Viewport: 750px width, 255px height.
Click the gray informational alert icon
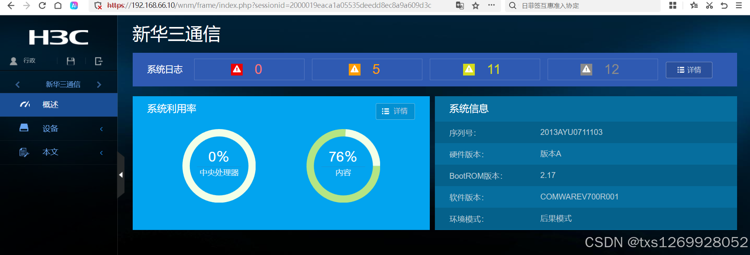[586, 70]
